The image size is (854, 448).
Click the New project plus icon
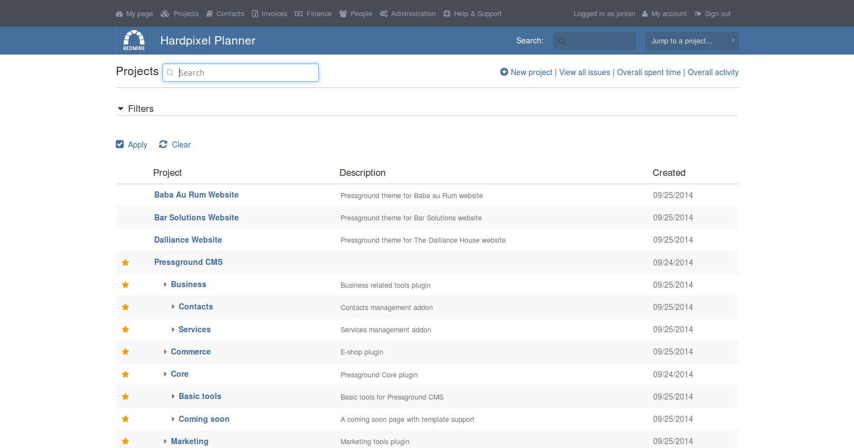504,72
